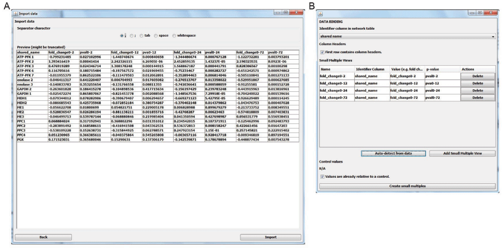Choose the space separator option
Screen dimensions: 503x250
156,36
